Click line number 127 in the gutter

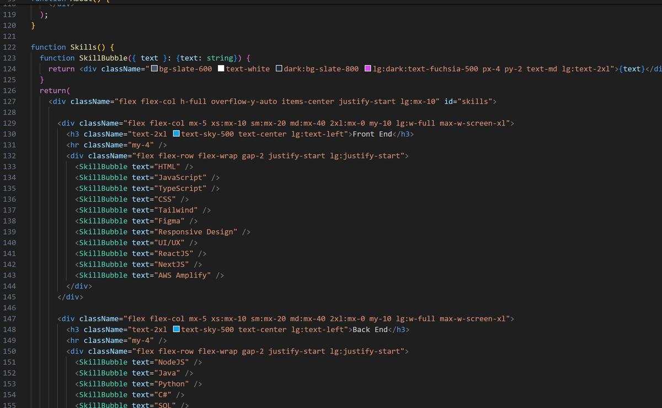[x=9, y=102]
